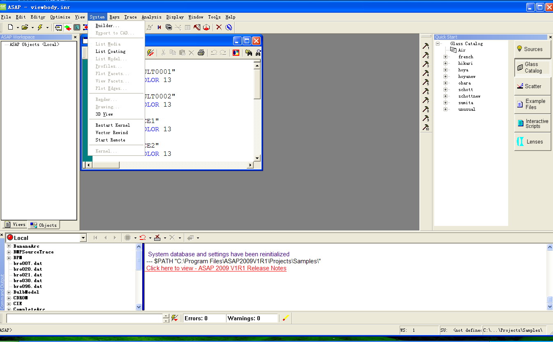This screenshot has height=342, width=553.
Task: Click the rewind-to-start icon in main toolbar
Action: point(160,27)
